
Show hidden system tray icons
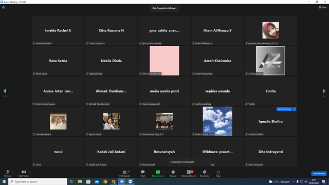(x=294, y=181)
